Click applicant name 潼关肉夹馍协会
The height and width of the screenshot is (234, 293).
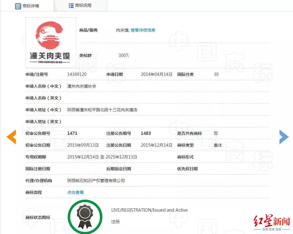tap(81, 86)
